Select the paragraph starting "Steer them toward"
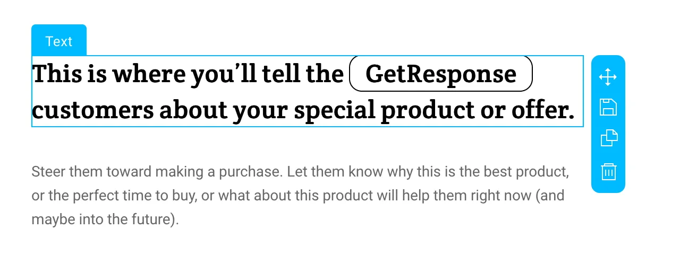680x264 pixels. [x=298, y=196]
